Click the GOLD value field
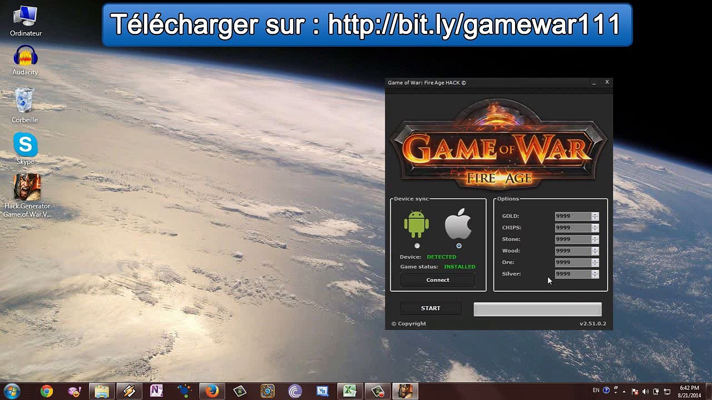This screenshot has width=712, height=400. coord(573,216)
